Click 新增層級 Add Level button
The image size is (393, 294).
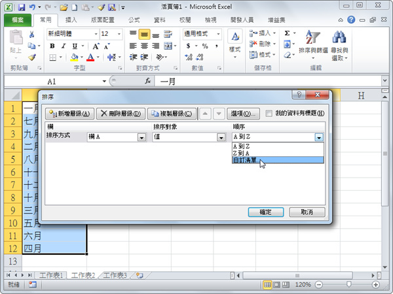[69, 114]
